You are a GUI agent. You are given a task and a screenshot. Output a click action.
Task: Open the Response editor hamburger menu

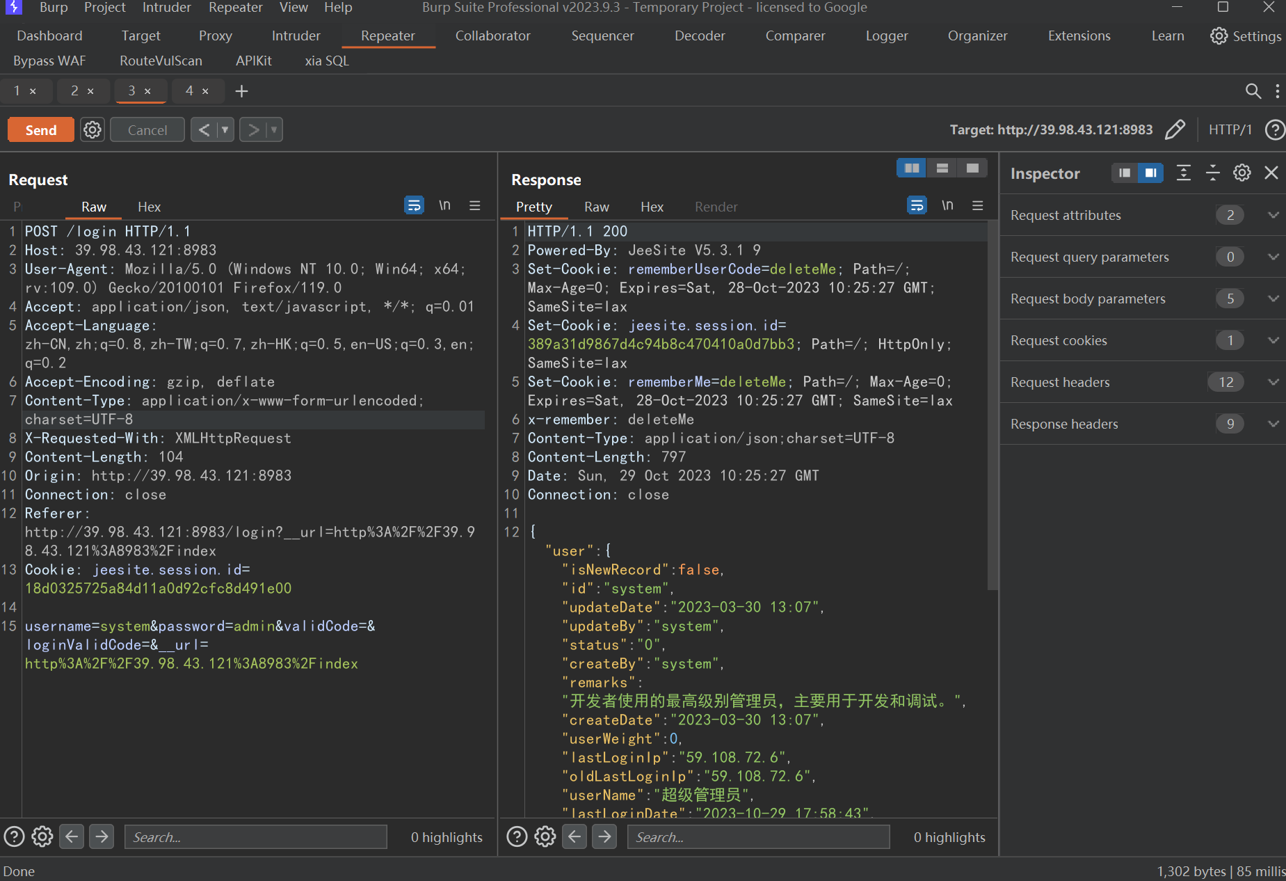point(978,205)
